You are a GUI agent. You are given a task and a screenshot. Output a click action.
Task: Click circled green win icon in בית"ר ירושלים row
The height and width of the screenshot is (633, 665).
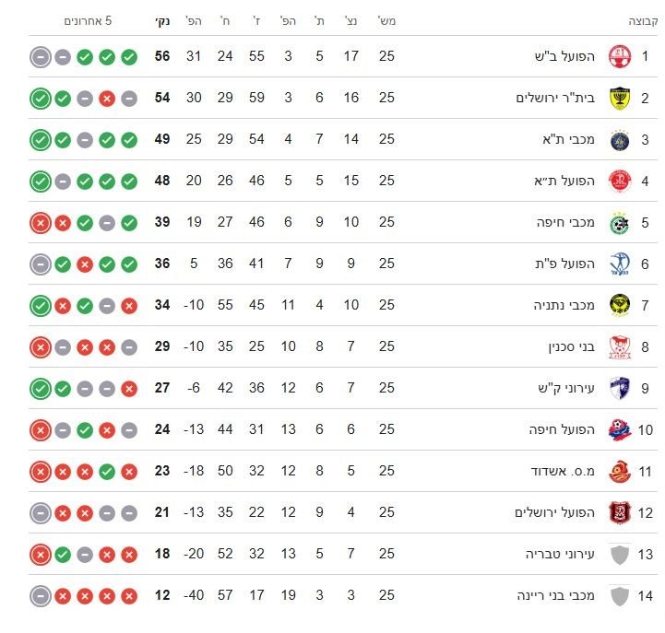click(40, 98)
